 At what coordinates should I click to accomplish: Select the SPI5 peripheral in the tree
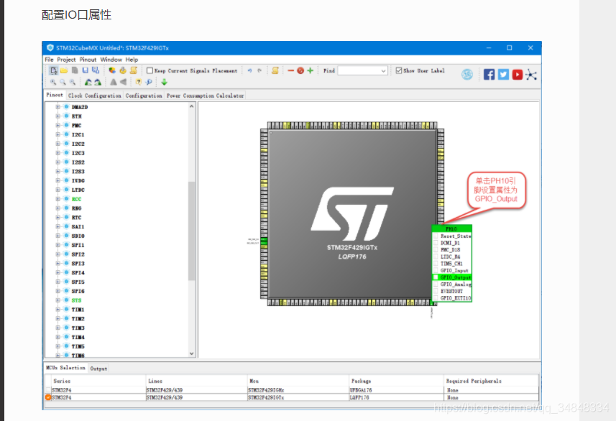click(78, 282)
